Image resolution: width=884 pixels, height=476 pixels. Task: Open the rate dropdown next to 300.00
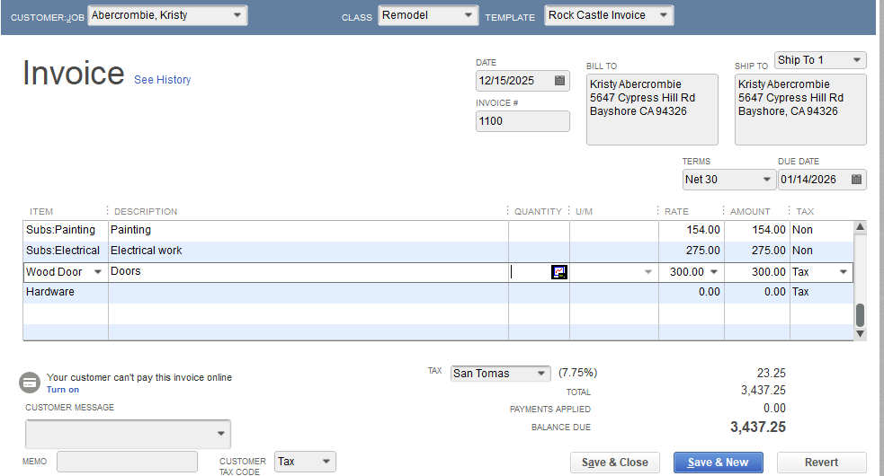(x=714, y=272)
